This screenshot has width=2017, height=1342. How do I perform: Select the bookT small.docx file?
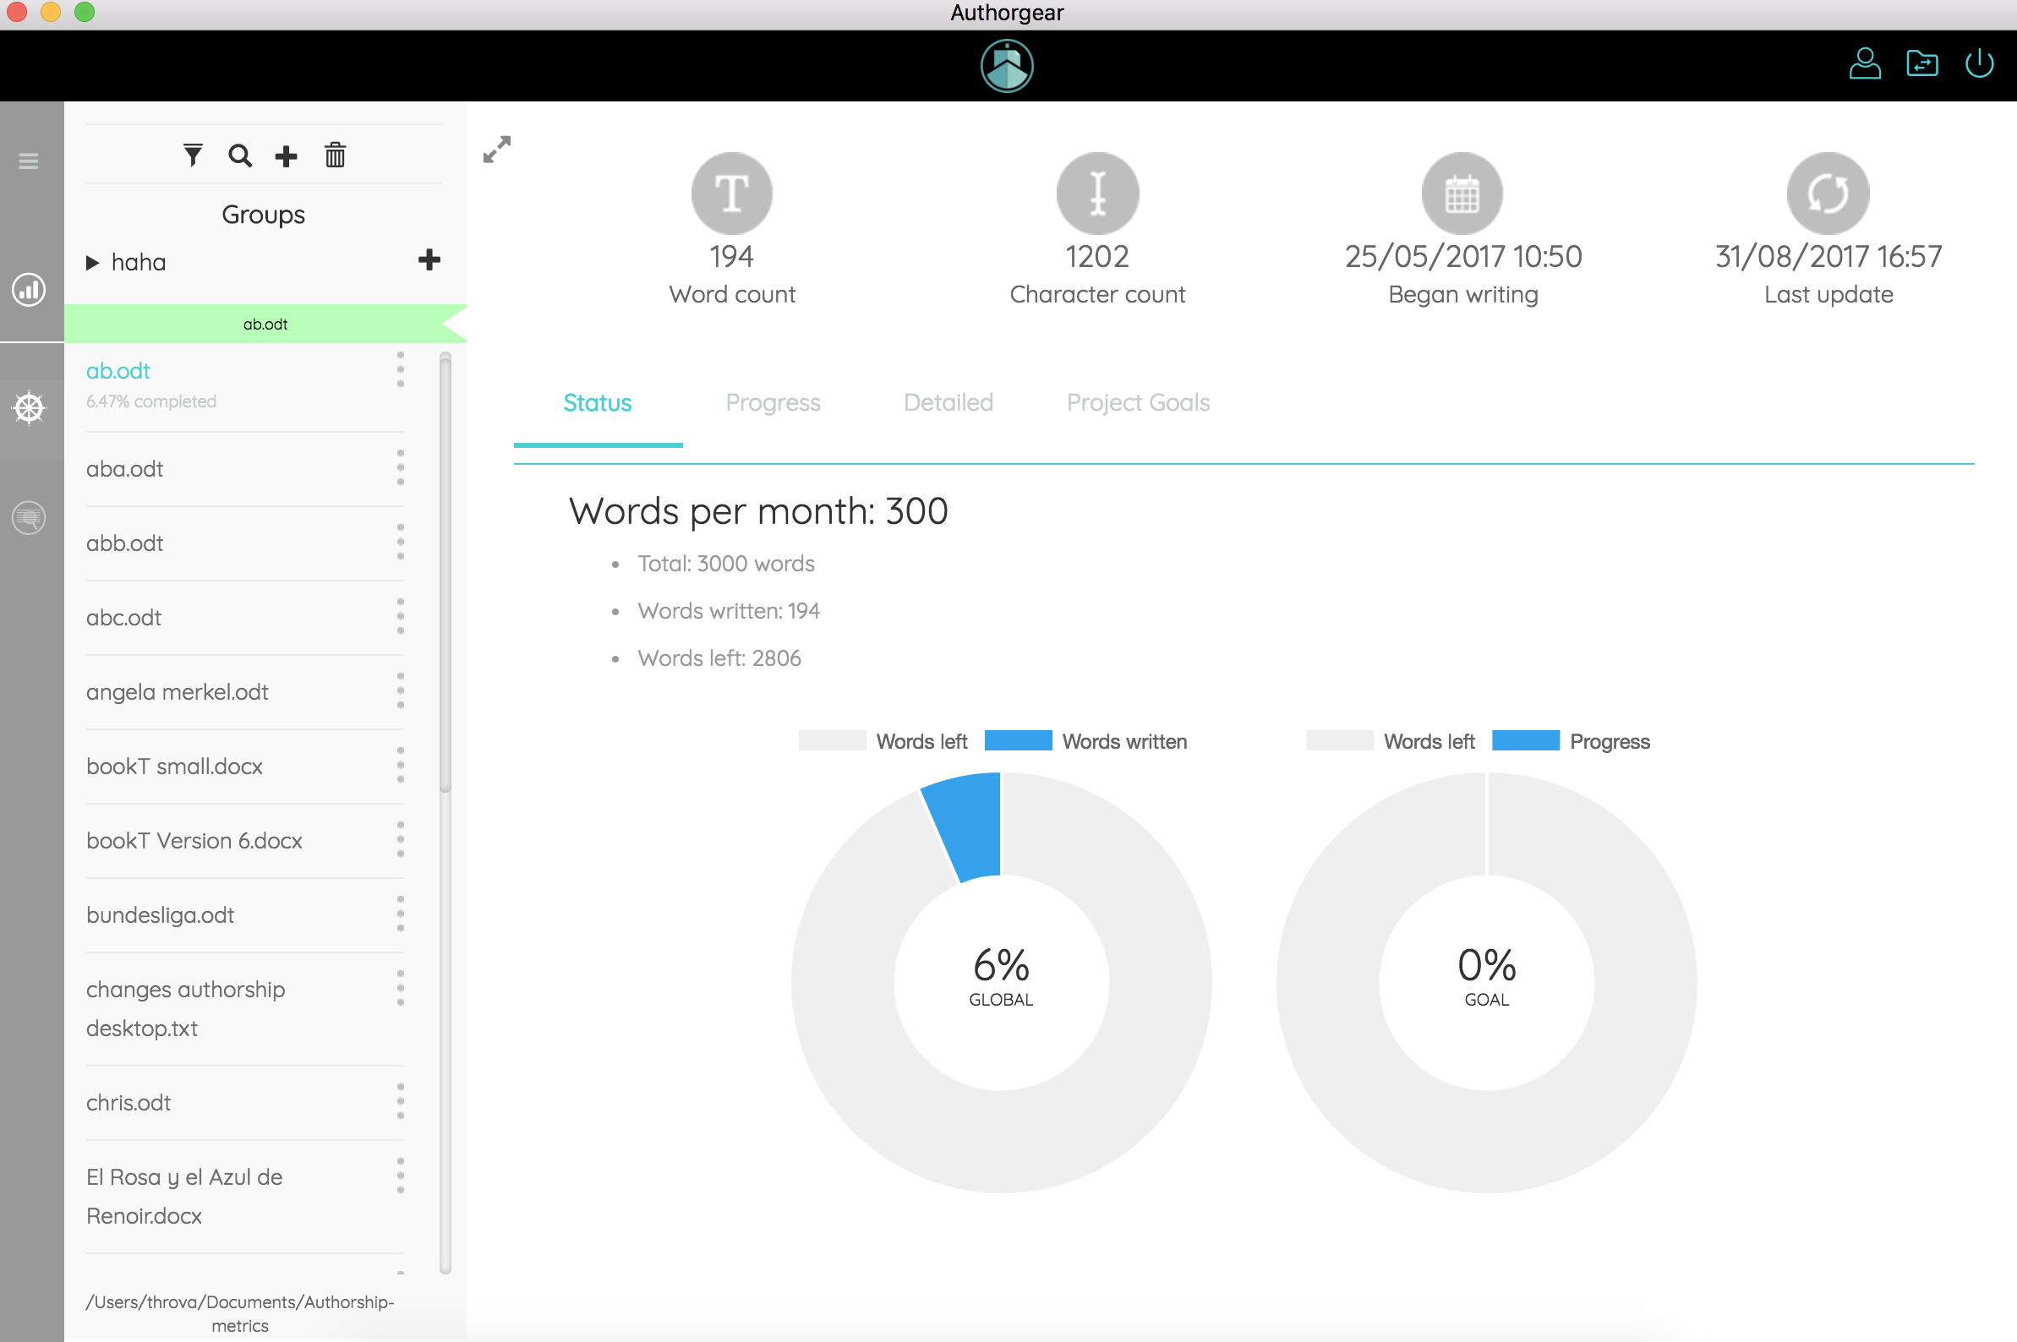(x=174, y=766)
